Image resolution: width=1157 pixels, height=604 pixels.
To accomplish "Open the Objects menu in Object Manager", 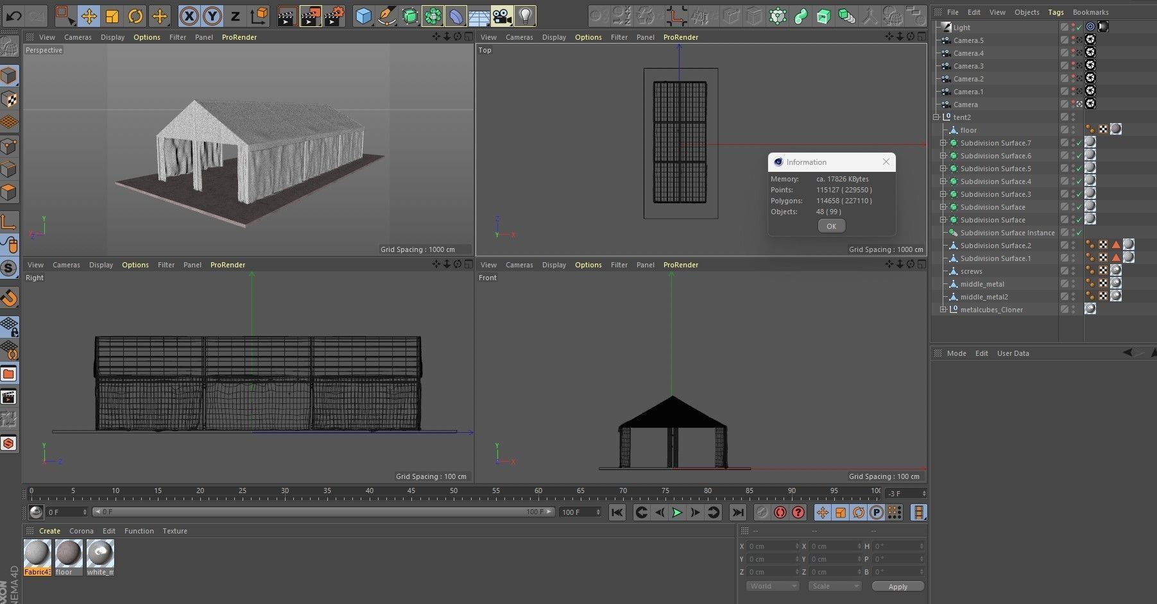I will [1027, 12].
